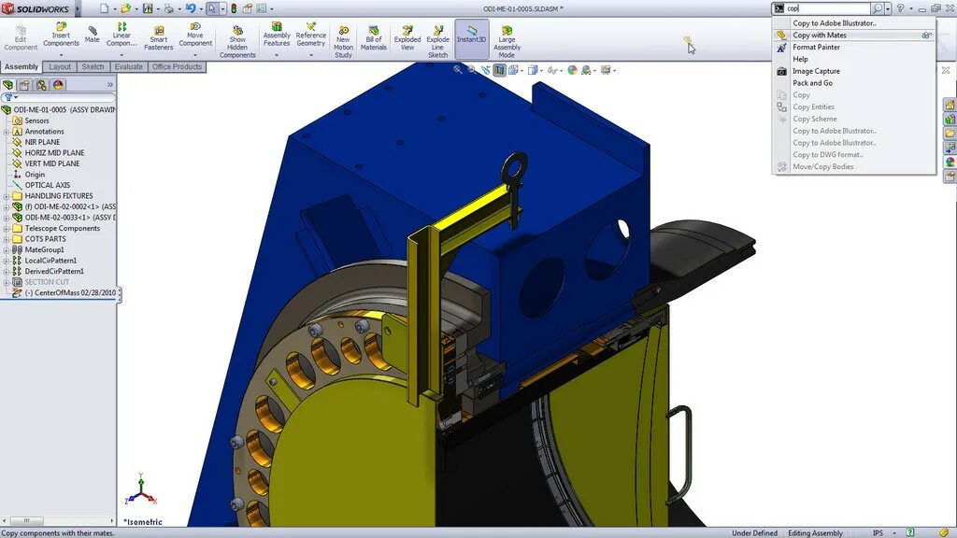Expand the MateGroup1 node
The image size is (957, 538).
click(x=7, y=250)
